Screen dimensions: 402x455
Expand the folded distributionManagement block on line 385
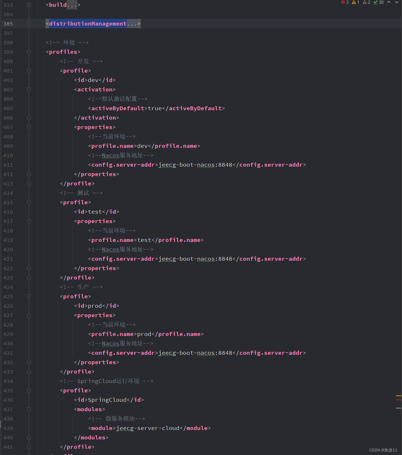[29, 24]
